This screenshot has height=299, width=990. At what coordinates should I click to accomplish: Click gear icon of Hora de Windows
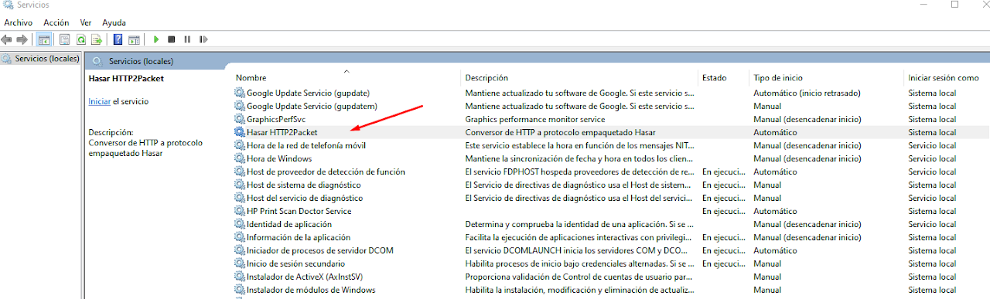[x=240, y=158]
